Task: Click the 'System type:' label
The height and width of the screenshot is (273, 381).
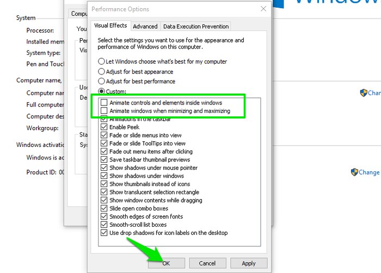Action: 43,53
